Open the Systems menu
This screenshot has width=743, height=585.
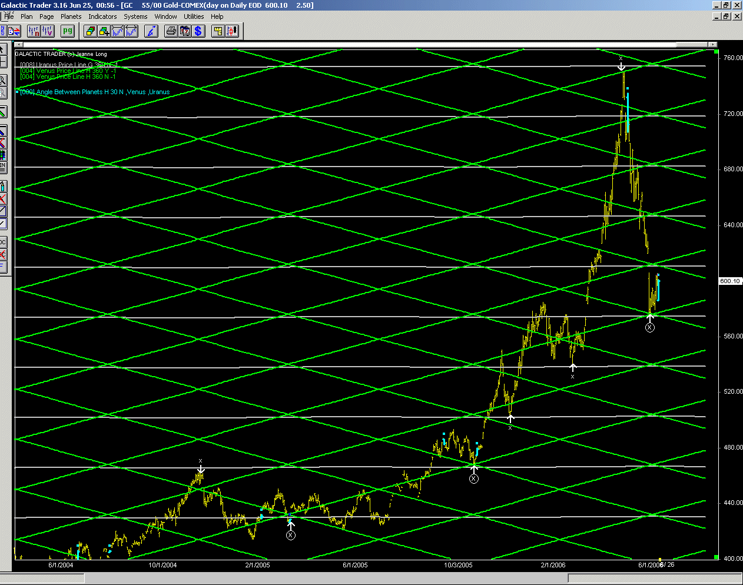[x=135, y=16]
